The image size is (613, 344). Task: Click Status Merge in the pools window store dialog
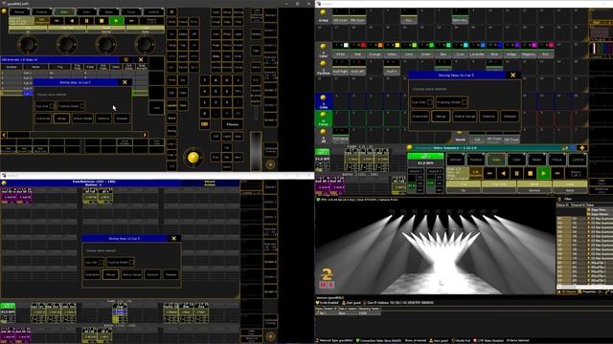click(465, 117)
